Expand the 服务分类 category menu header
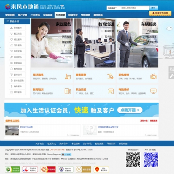 [17, 21]
